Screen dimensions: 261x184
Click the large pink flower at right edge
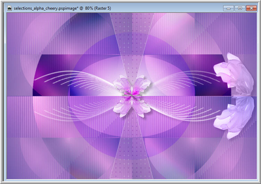pos(234,74)
